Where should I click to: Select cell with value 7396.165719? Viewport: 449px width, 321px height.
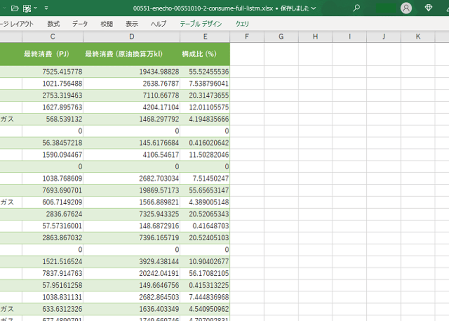(x=131, y=238)
